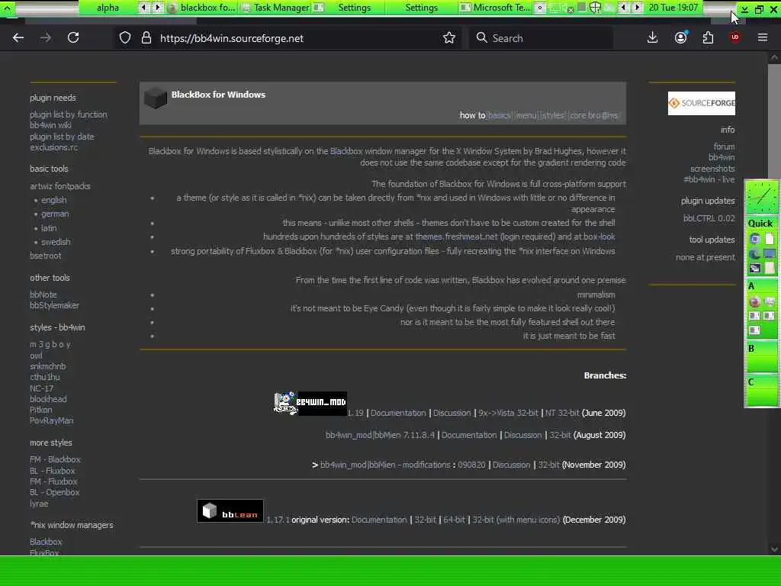Open the Firefox hamburger application menu

pyautogui.click(x=763, y=37)
